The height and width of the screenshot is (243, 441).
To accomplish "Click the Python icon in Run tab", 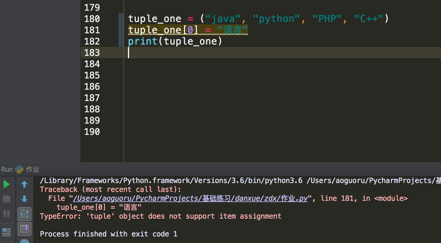I will tap(19, 169).
